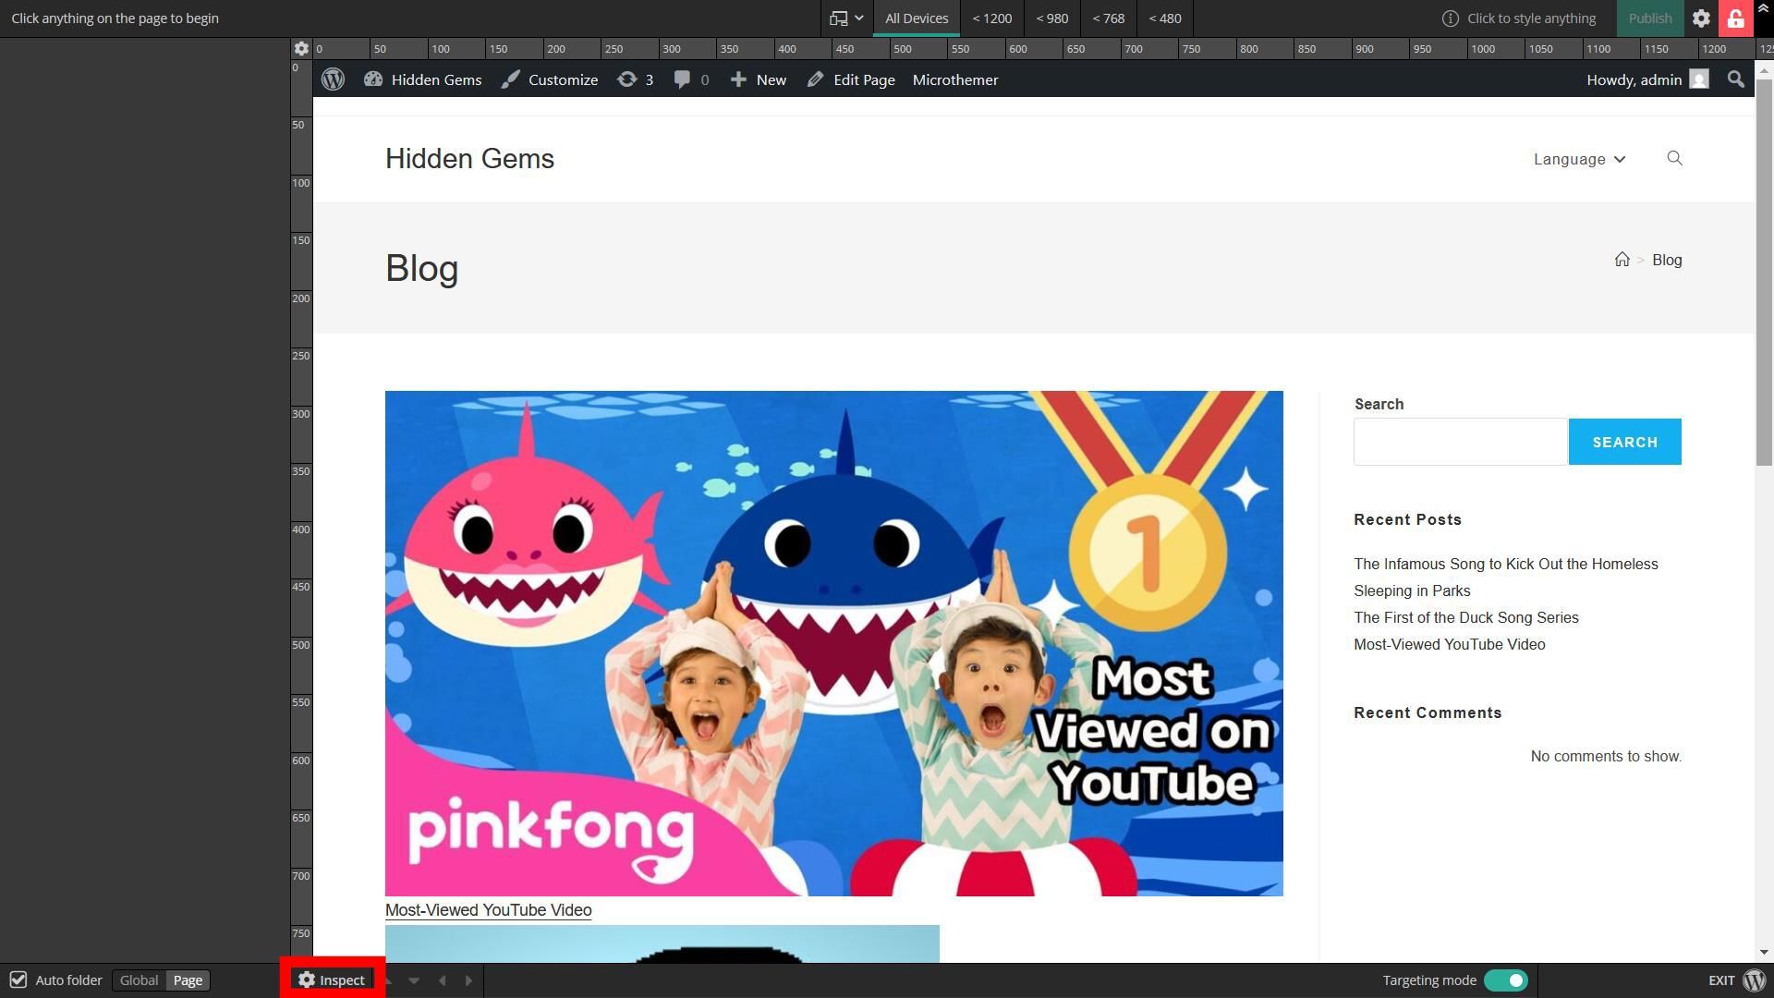The image size is (1774, 998).
Task: Switch to the < 980 breakpoint tab
Action: click(x=1051, y=18)
